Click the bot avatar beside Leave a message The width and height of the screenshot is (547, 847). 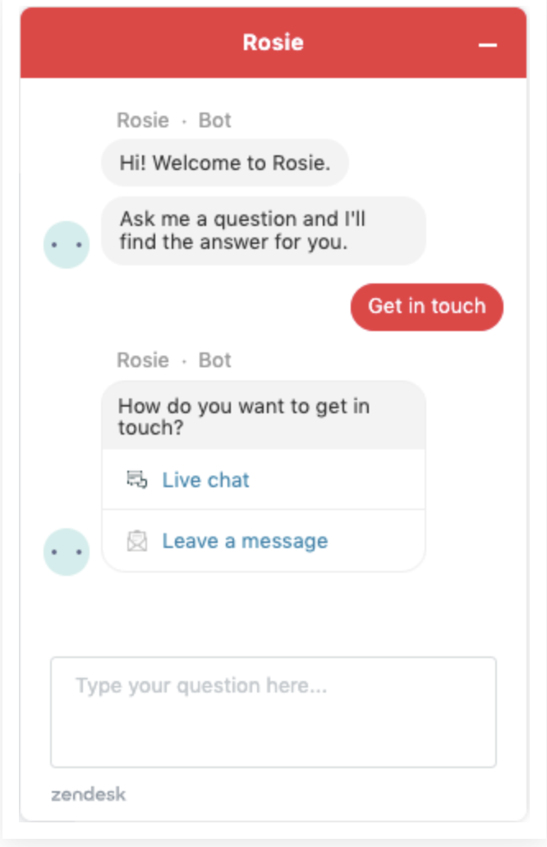67,552
